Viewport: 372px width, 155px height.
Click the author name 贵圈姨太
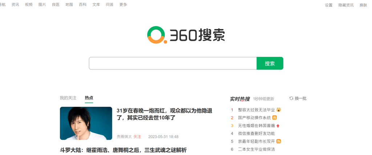coord(124,137)
